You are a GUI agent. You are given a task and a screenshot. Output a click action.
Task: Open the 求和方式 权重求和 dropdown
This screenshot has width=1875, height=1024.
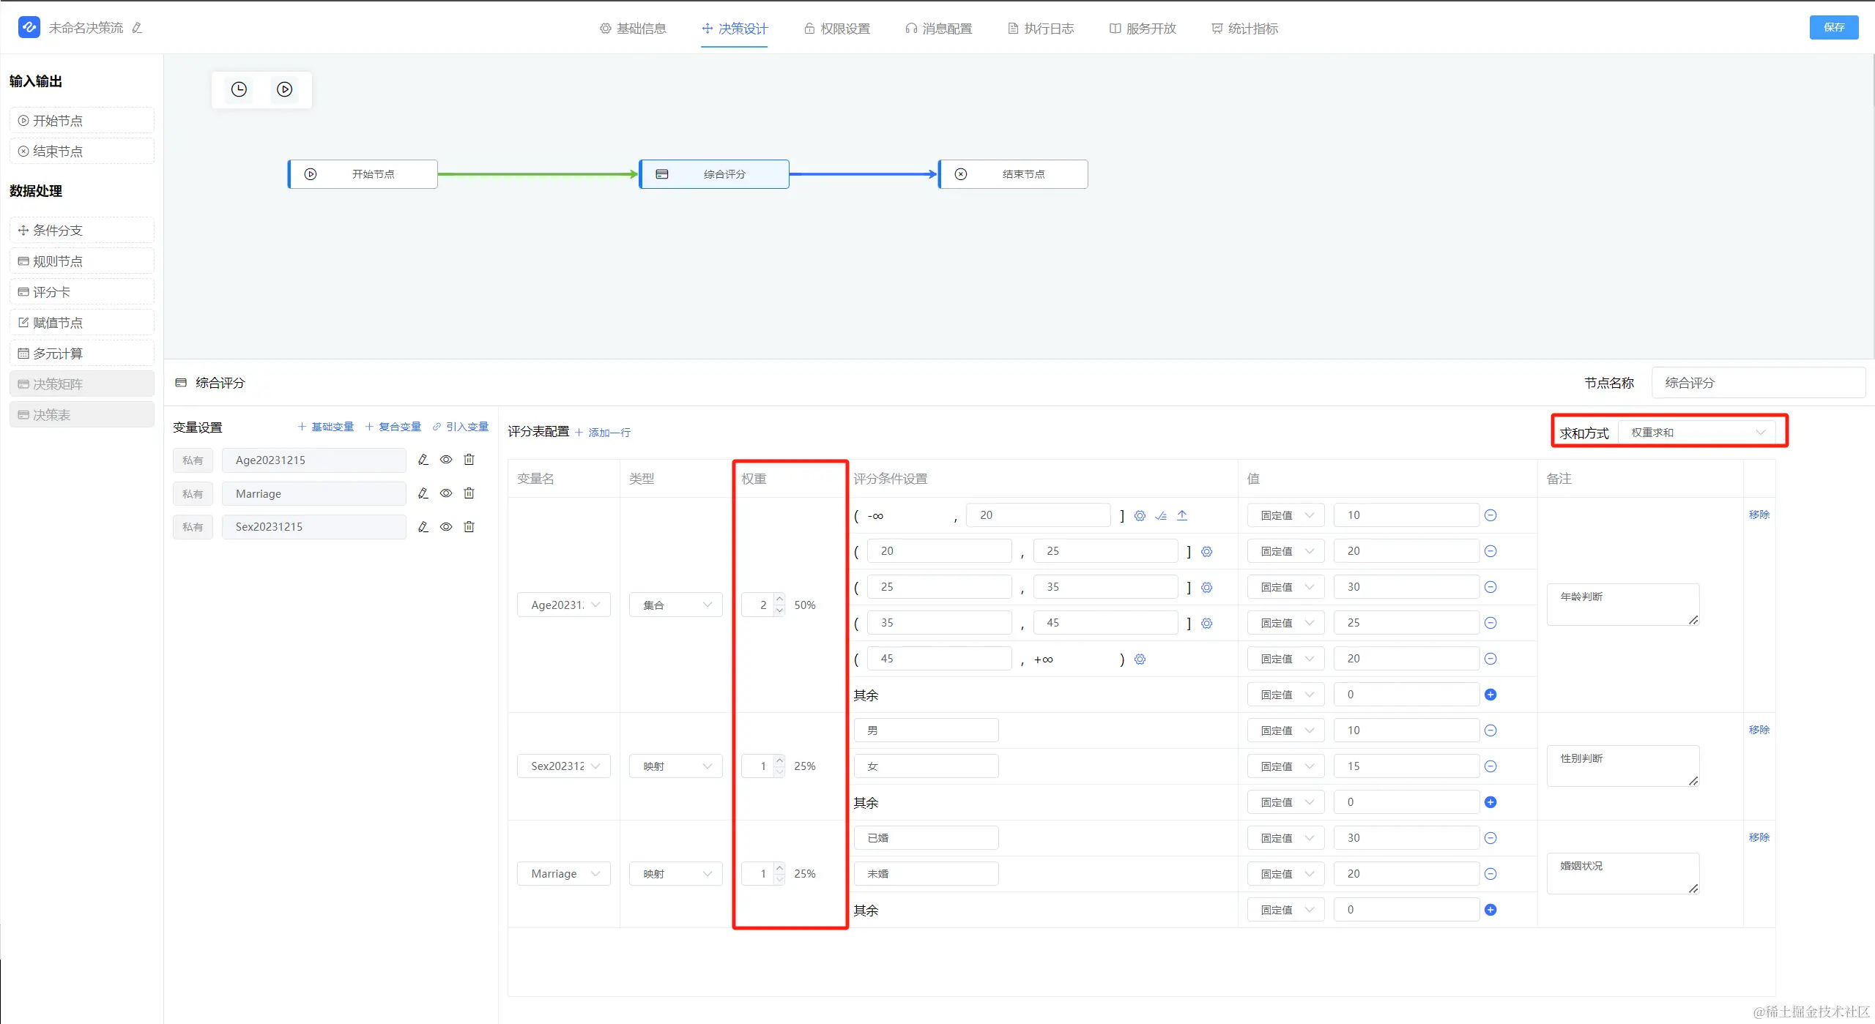coord(1698,433)
